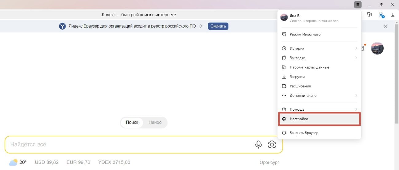Click the page title Яндекс — быстрый поиск

coord(139,15)
